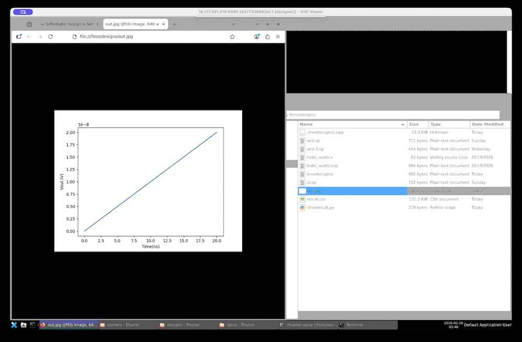Viewport: 522px width, 342px height.
Task: Bookmark this page with the star icon
Action: click(x=232, y=36)
